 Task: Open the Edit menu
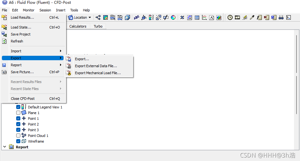coord(15,10)
